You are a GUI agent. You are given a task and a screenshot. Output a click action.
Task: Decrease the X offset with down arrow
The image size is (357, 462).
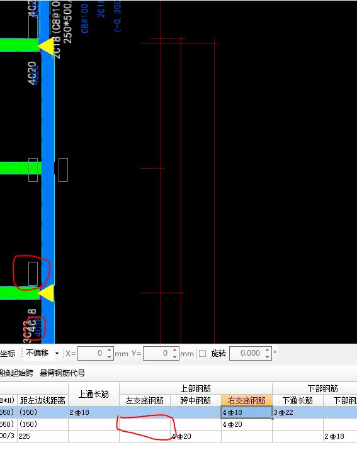tap(110, 356)
